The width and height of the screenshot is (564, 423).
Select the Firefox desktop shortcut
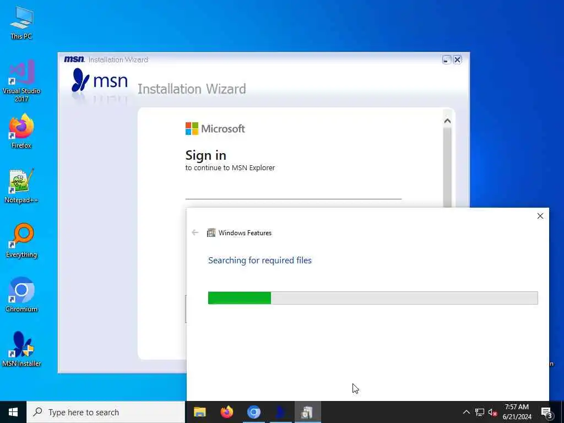tap(21, 131)
